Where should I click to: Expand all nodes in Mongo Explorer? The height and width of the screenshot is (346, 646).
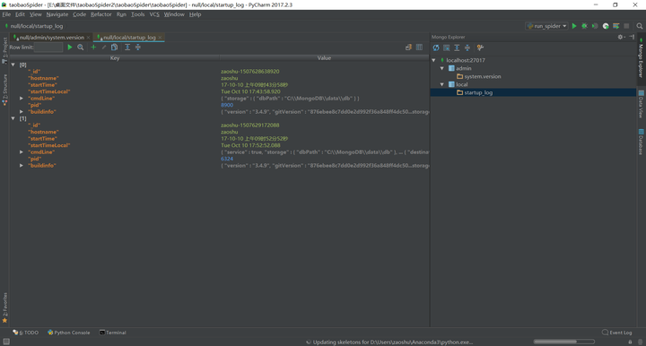457,48
